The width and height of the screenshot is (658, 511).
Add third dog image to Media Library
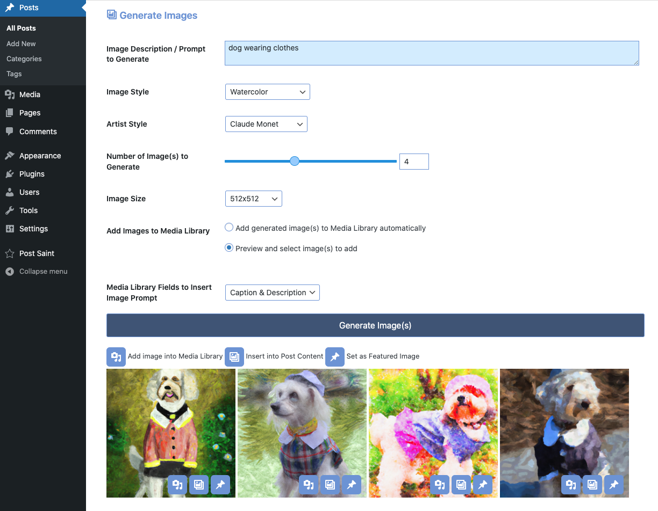[x=440, y=485]
